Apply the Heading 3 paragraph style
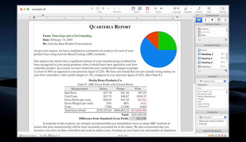The width and height of the screenshot is (246, 142). click(x=212, y=62)
